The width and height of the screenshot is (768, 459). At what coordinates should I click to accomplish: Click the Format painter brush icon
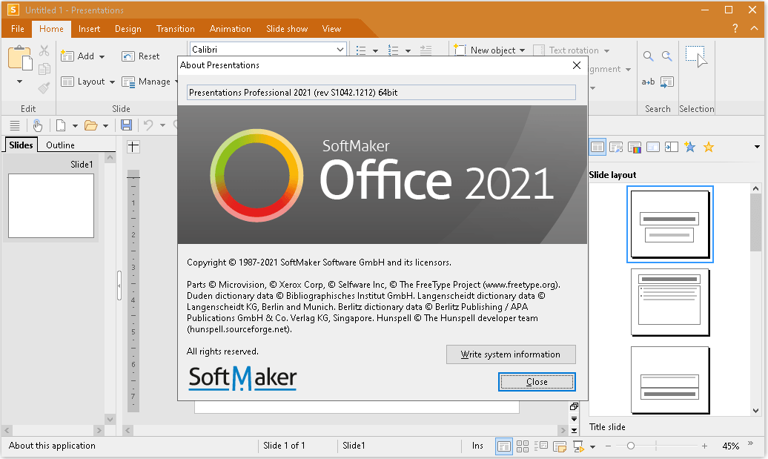[x=44, y=87]
